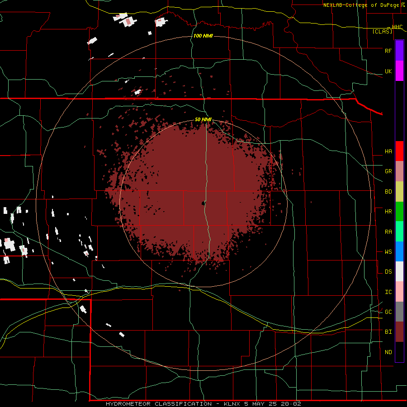
Task: Click the HR green legend swatch
Action: [x=399, y=212]
